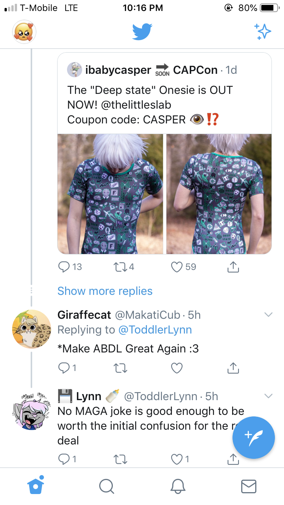Viewport: 284px width, 505px height.
Task: Open the Notifications bell tab
Action: pos(178,486)
